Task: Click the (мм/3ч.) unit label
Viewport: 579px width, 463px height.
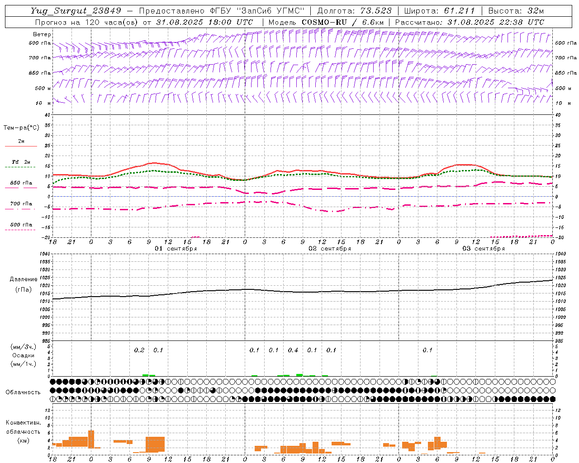Action: point(23,347)
